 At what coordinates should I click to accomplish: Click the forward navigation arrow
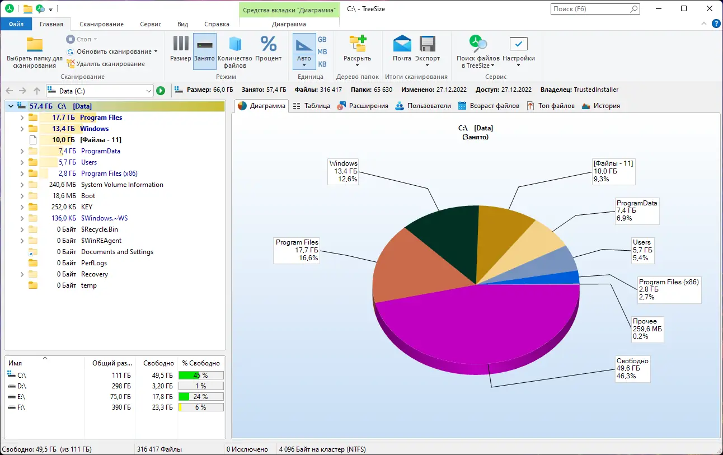[23, 91]
